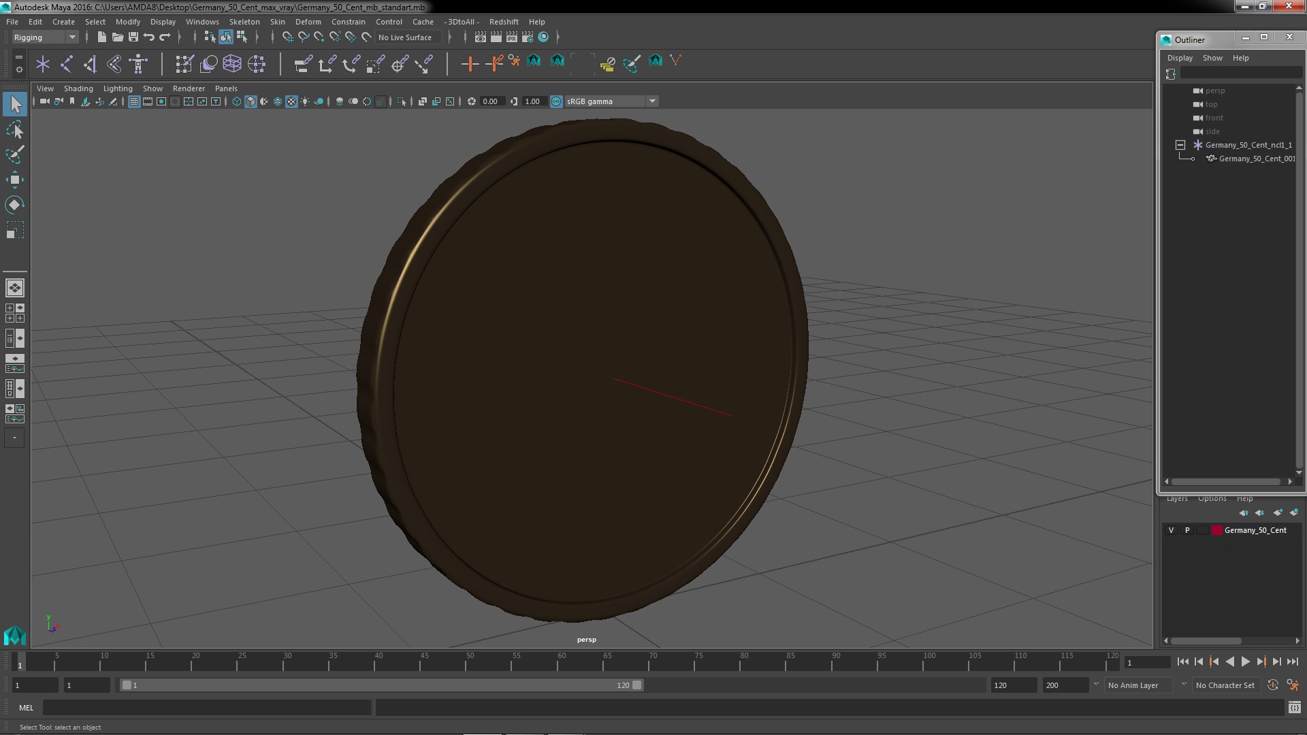Open the viewport Shading menu
1307x735 pixels.
[x=78, y=88]
